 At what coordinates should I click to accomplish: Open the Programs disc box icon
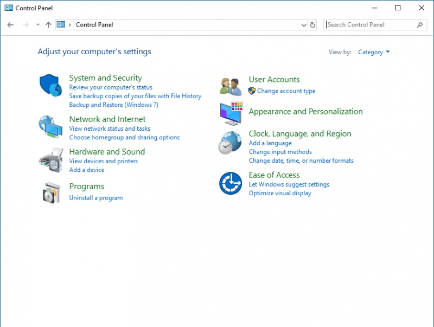point(51,193)
